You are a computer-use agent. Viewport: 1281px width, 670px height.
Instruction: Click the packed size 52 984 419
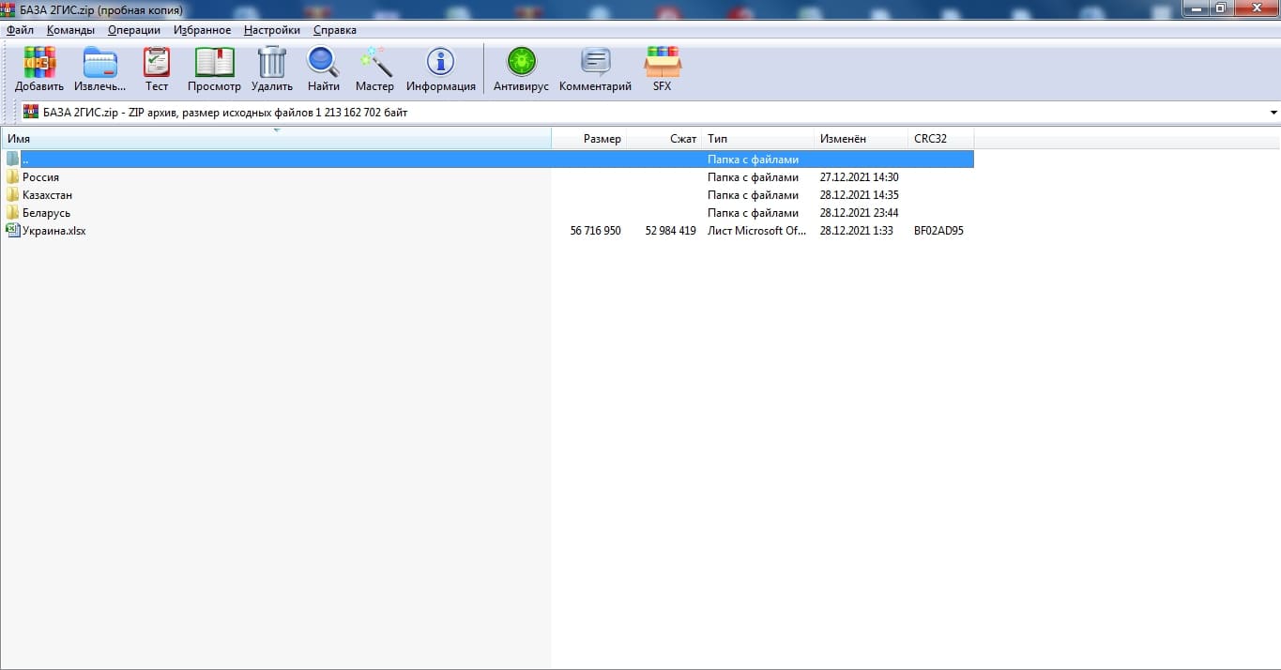click(670, 230)
